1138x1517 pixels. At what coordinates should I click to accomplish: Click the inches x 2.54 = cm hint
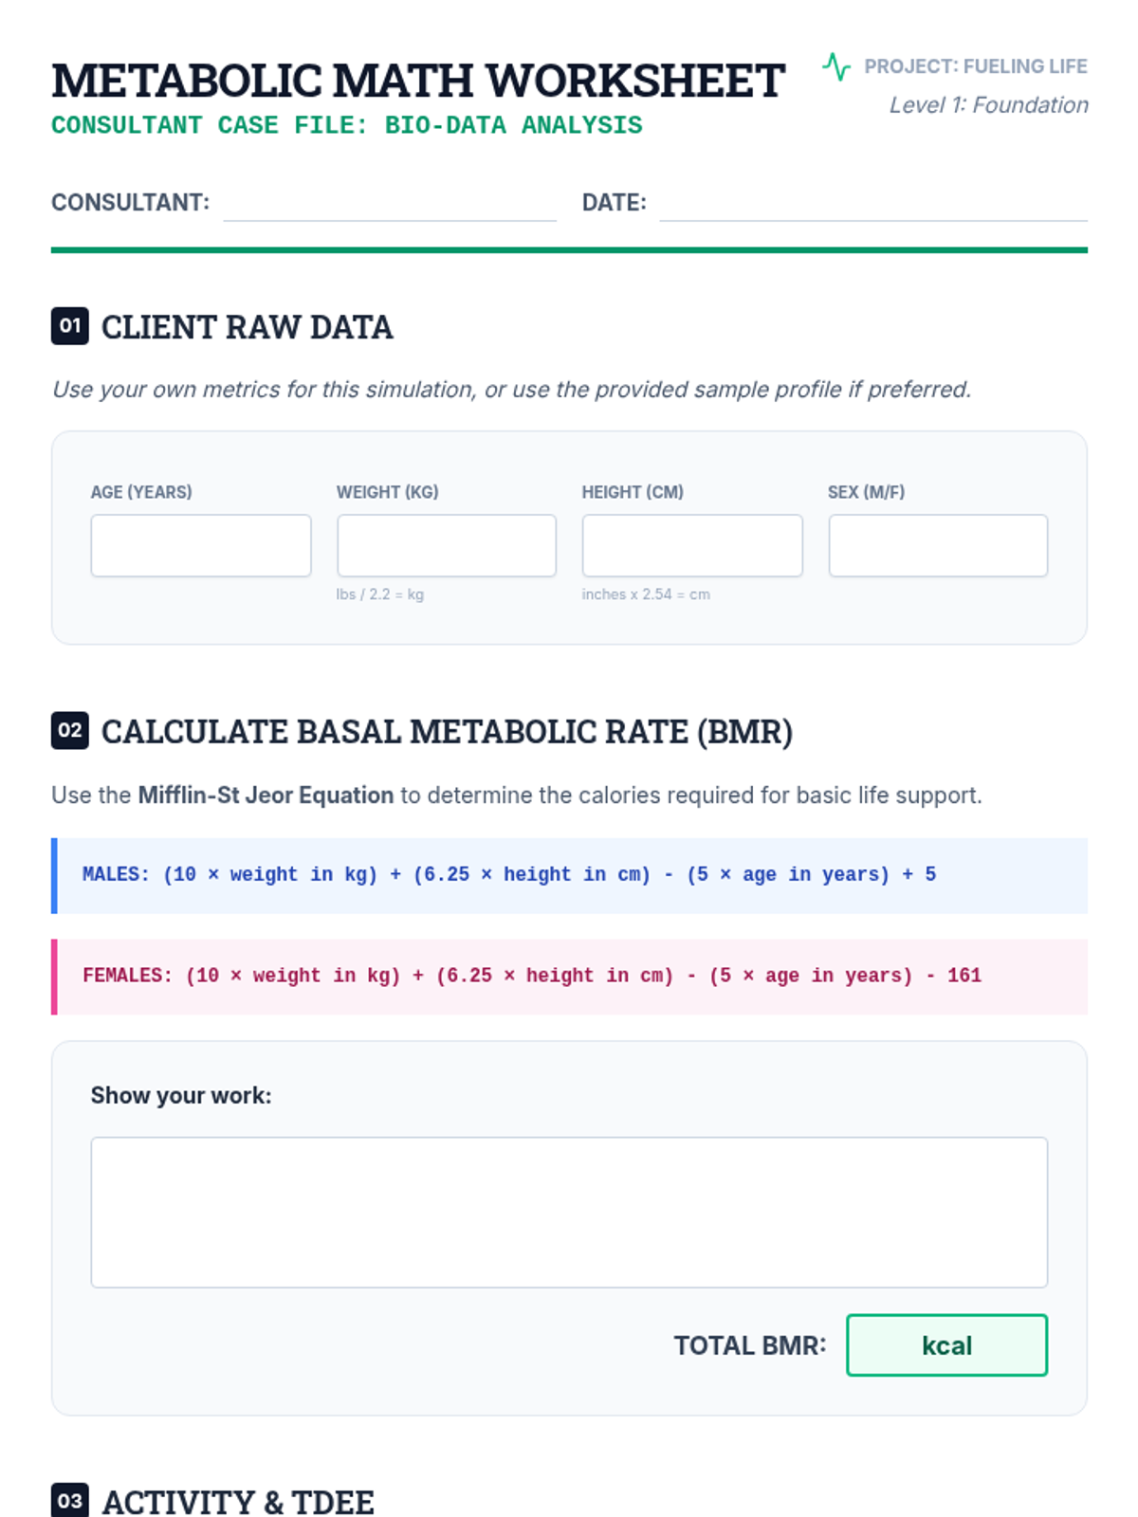[646, 594]
